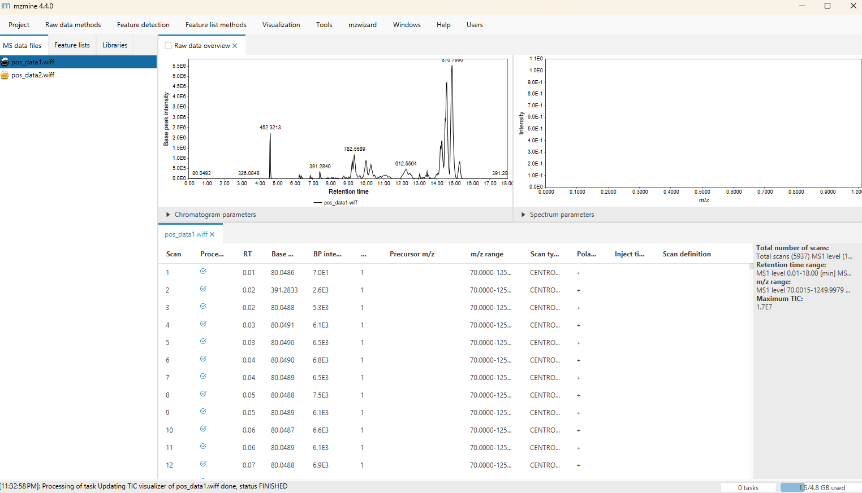This screenshot has width=862, height=493.
Task: Close the Raw data overview tab
Action: [235, 46]
